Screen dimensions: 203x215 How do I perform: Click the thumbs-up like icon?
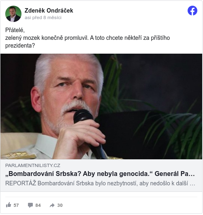coord(9,205)
